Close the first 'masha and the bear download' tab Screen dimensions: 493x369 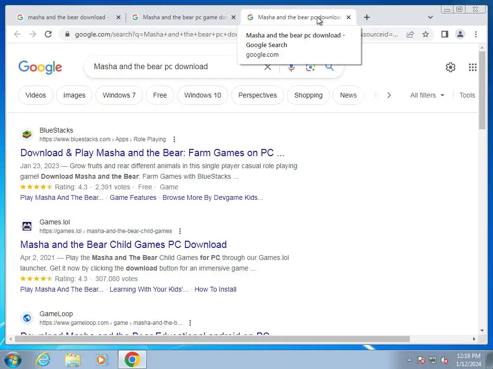click(x=118, y=17)
